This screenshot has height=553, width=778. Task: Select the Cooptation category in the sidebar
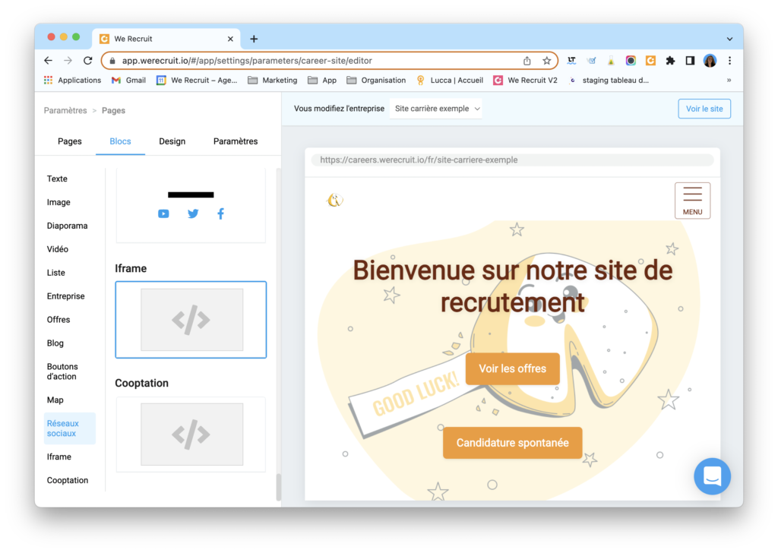point(68,480)
